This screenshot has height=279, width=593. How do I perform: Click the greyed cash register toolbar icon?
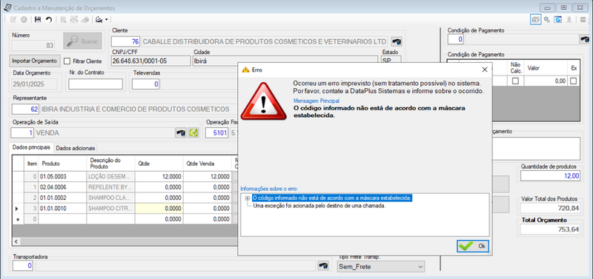[x=85, y=20]
